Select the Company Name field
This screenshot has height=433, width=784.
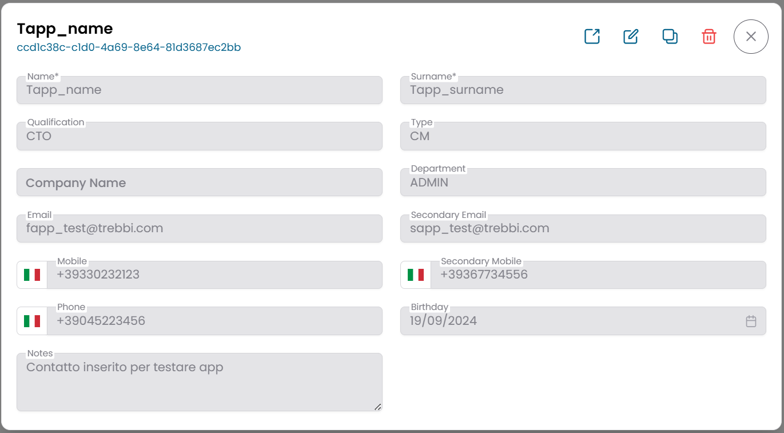pos(199,182)
